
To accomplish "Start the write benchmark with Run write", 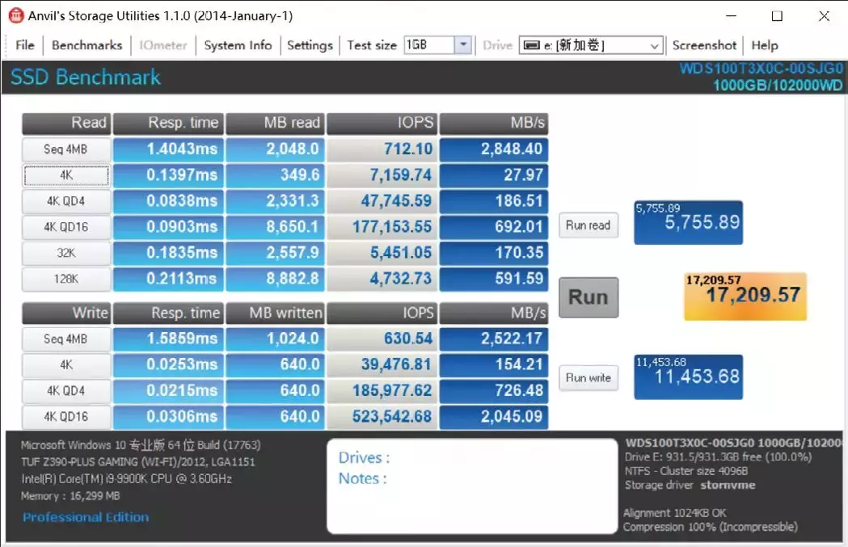I will 588,378.
